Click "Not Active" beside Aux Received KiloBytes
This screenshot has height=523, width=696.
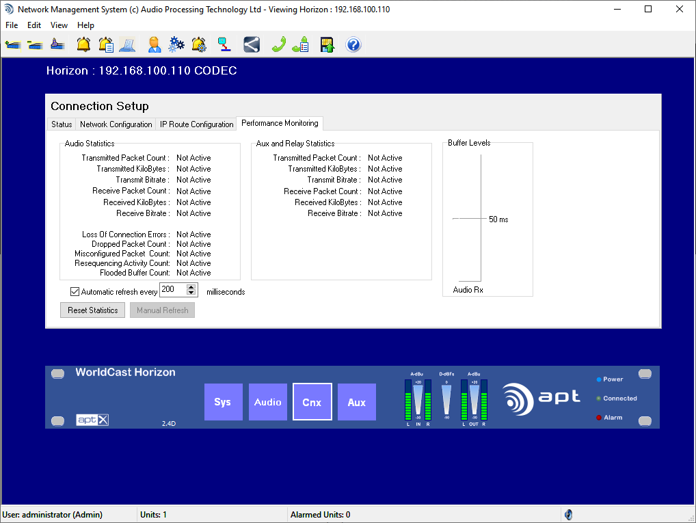coord(385,202)
